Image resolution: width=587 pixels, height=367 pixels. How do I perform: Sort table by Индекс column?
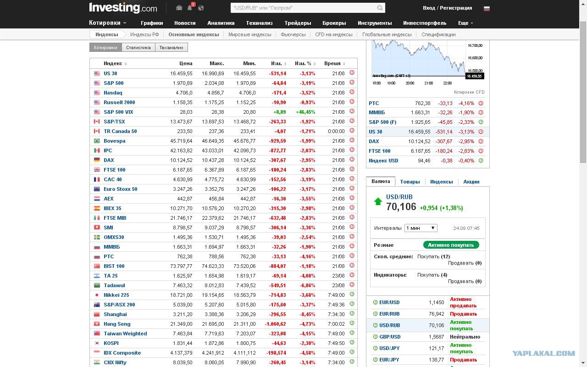115,63
